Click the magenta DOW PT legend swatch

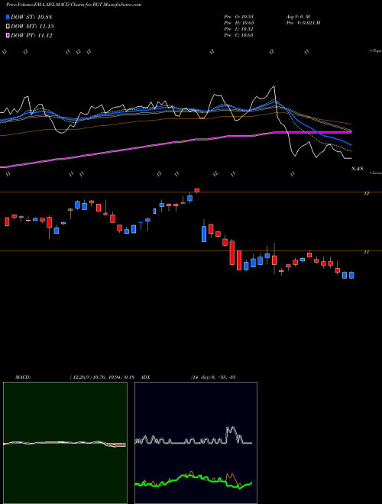(8, 35)
